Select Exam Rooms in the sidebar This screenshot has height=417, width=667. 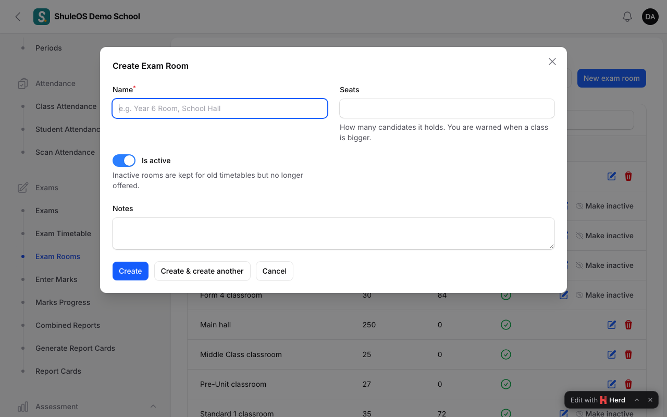pyautogui.click(x=58, y=256)
